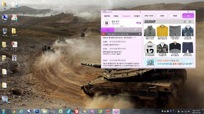
Task: Switch to the FM4U station tab
Action: click(x=116, y=16)
